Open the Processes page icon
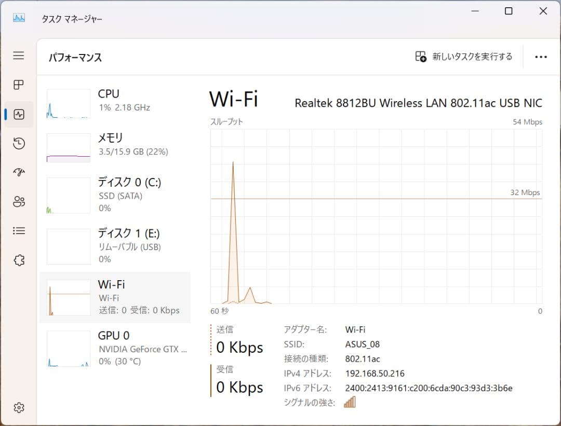Screen dimensions: 561x426 click(19, 85)
